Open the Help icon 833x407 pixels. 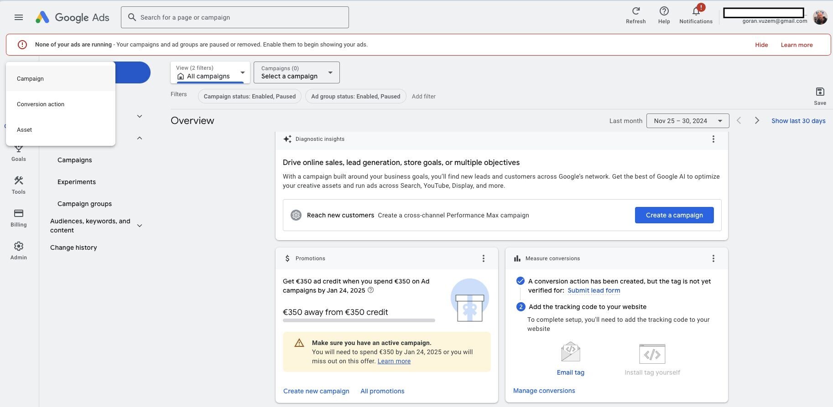[x=664, y=15]
